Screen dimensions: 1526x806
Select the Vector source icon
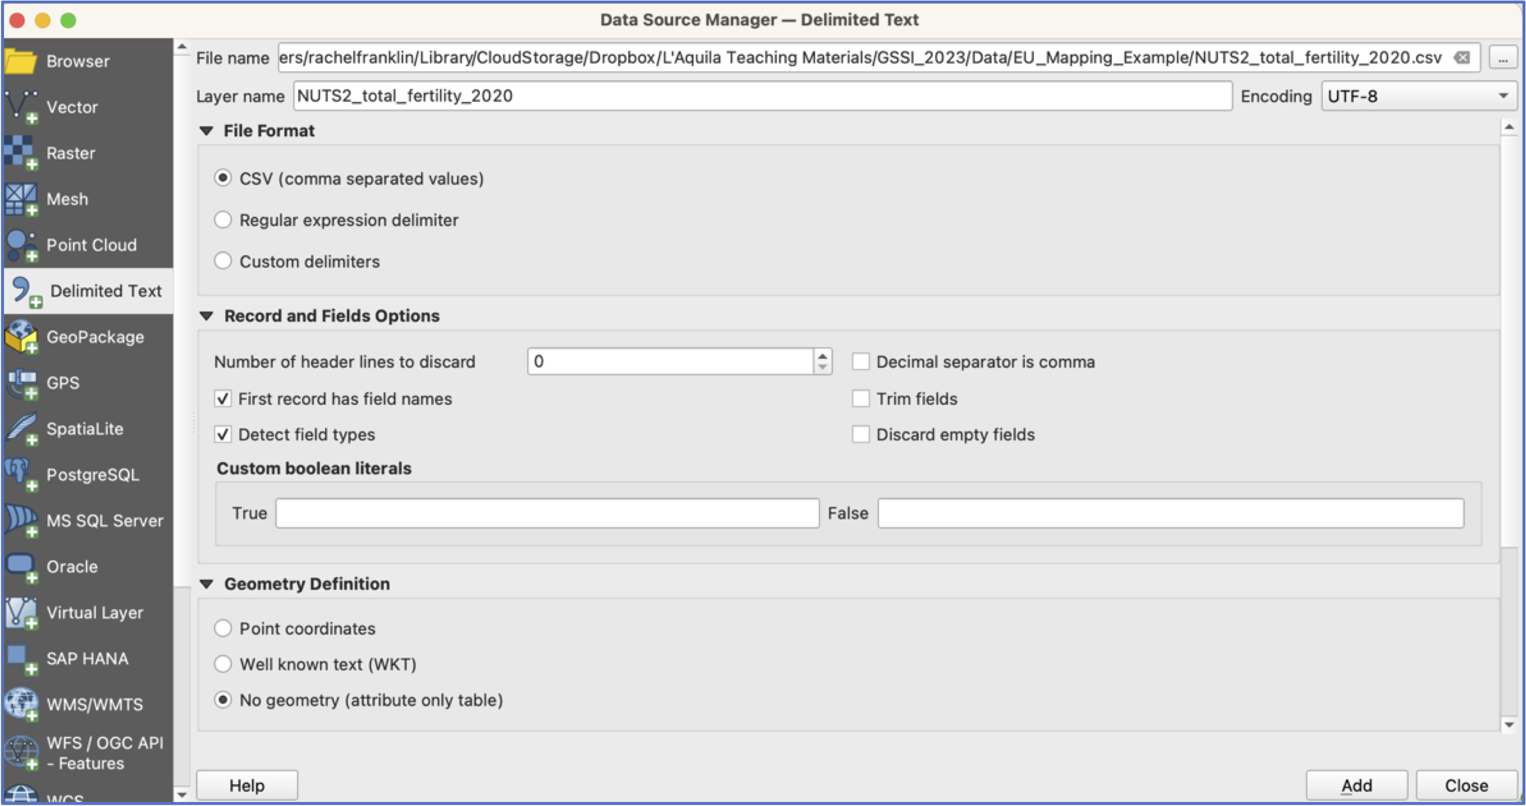point(22,107)
